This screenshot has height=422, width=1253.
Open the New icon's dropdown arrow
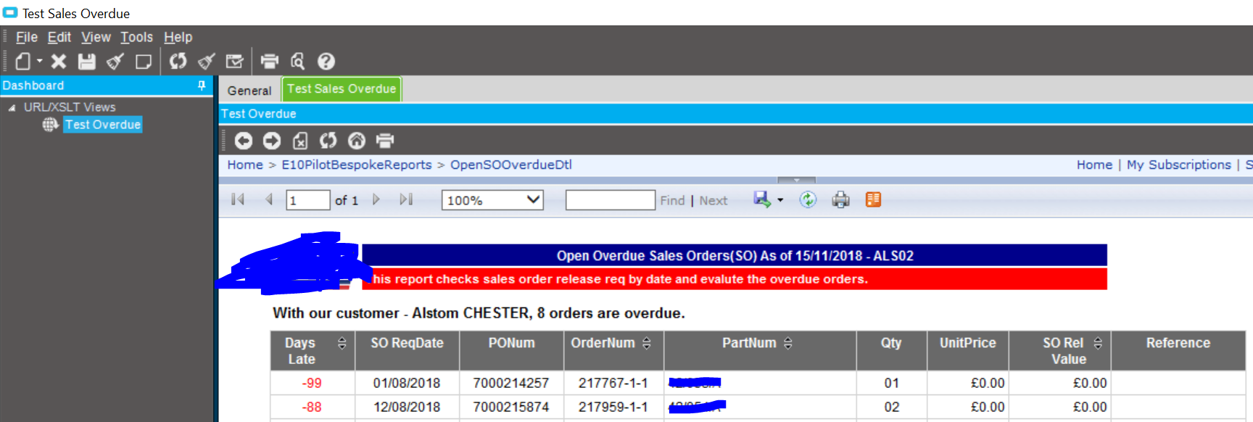click(40, 62)
